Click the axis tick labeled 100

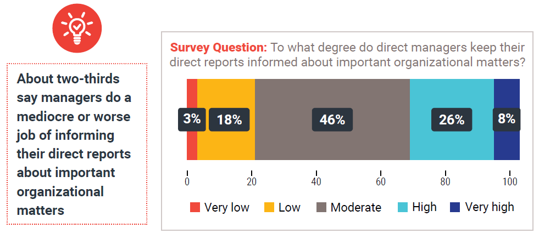coord(510,181)
